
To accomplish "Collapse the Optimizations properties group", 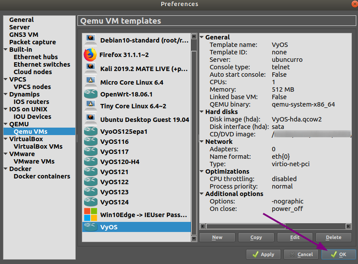I will (202, 171).
